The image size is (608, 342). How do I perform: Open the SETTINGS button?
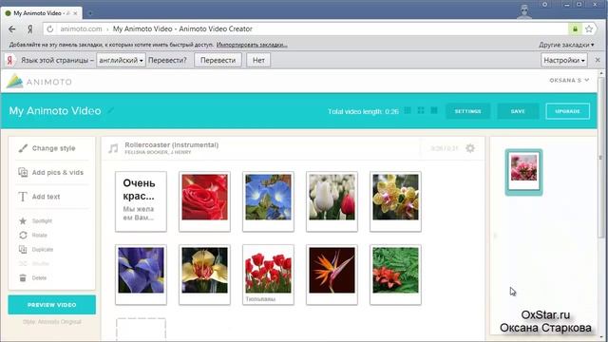[467, 111]
